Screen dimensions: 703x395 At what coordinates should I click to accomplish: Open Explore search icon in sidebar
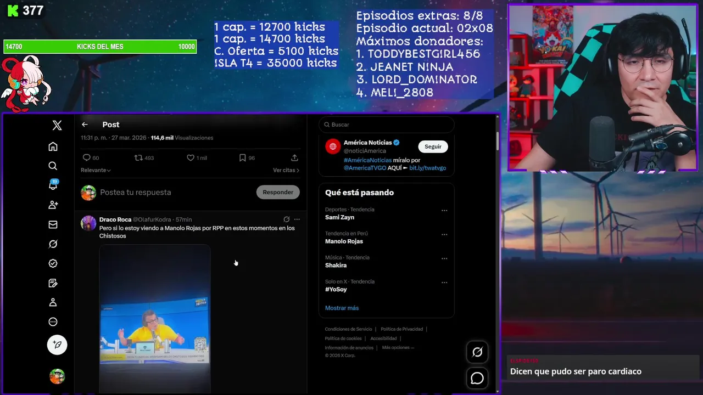pos(53,166)
